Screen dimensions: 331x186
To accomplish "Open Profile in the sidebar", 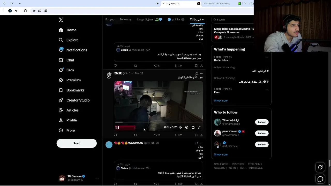I will click(x=68, y=120).
